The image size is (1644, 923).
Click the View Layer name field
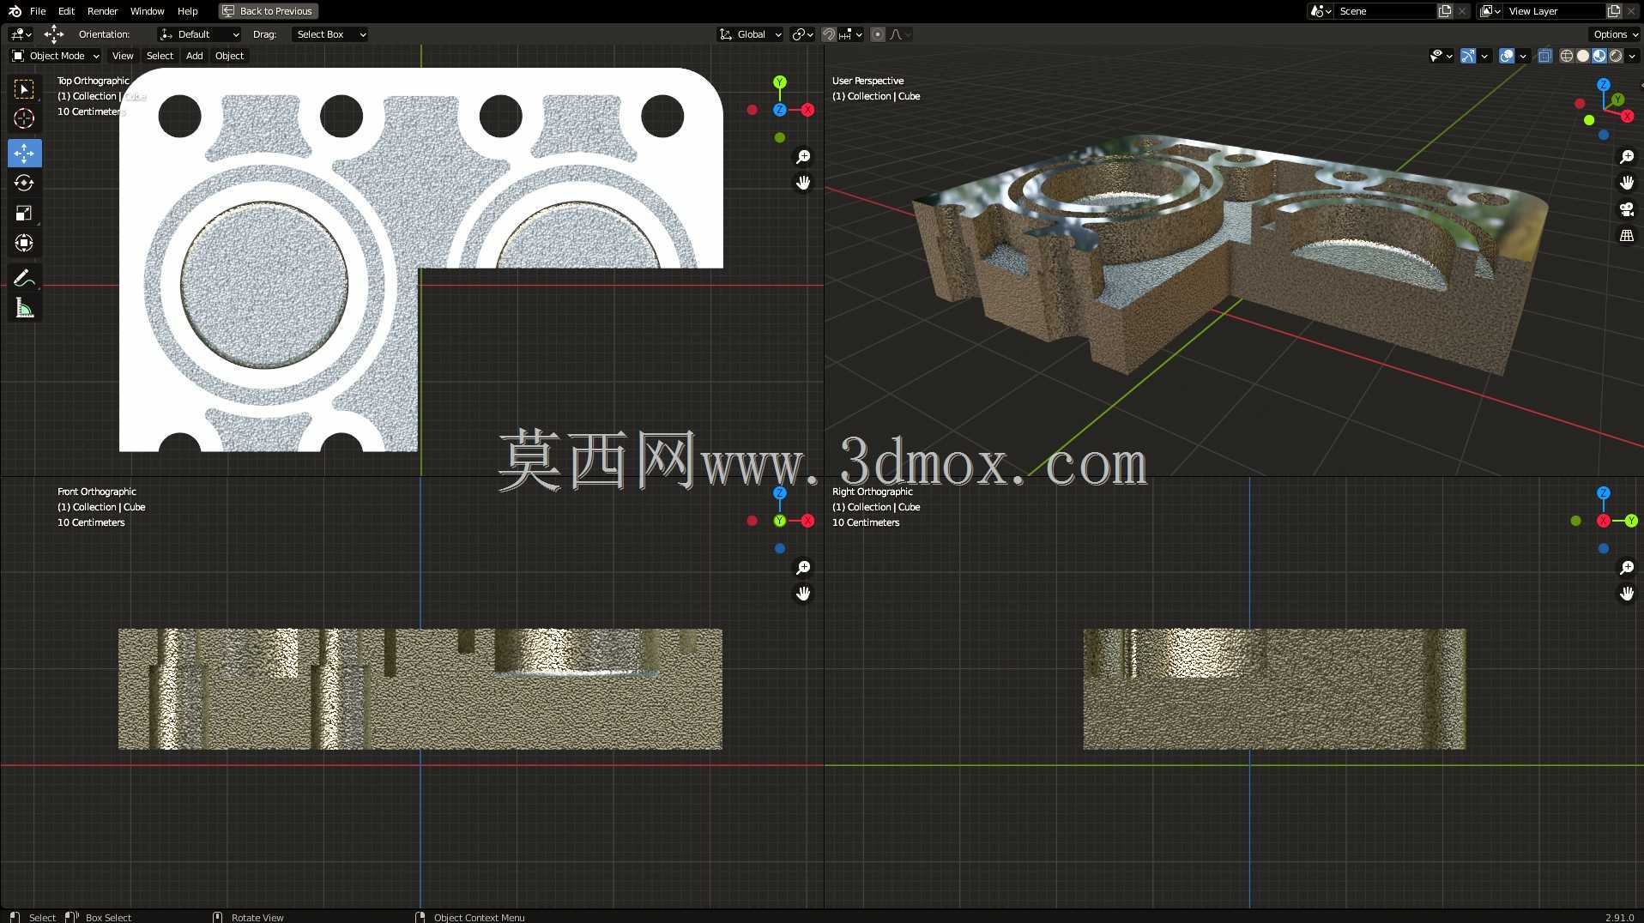pyautogui.click(x=1553, y=11)
